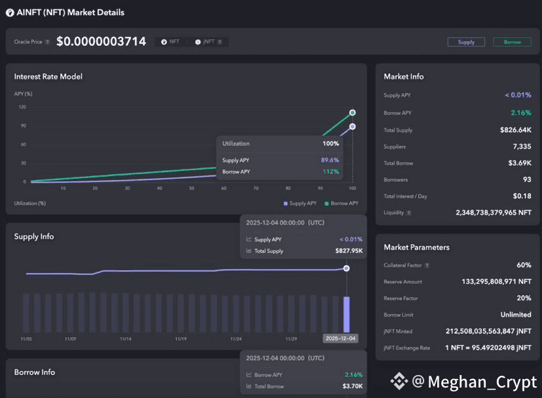Click the 2025-12-04 date label on the axis
Screen dimensions: 542x398
point(340,338)
